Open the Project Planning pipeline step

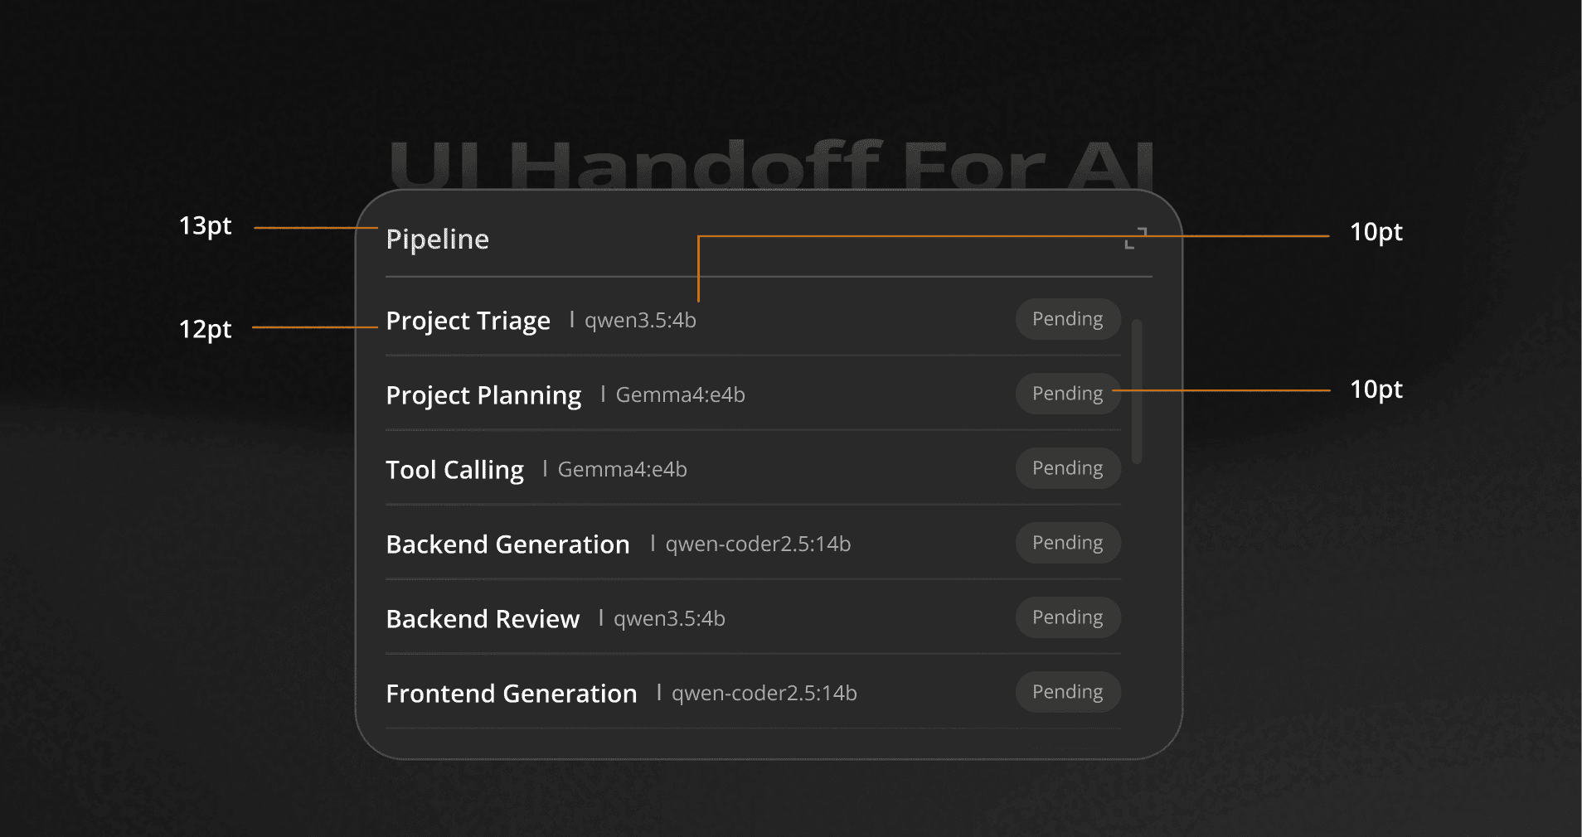[483, 395]
